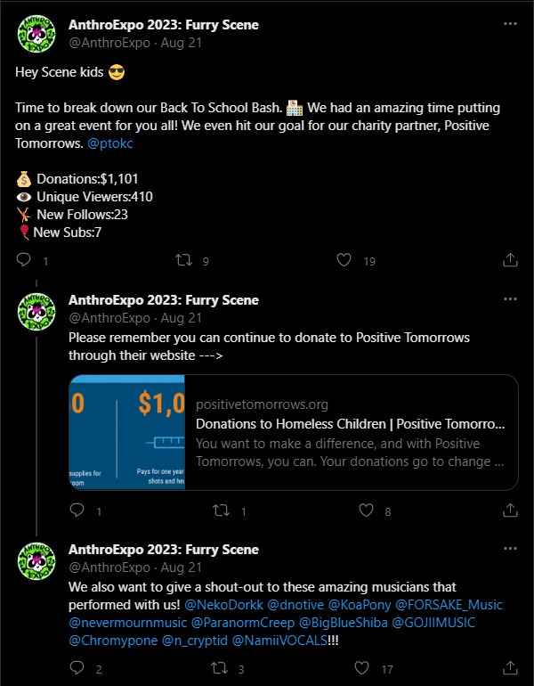The height and width of the screenshot is (686, 534).
Task: Reply to the Positive Tomorrows donation tweet
Action: (x=77, y=510)
